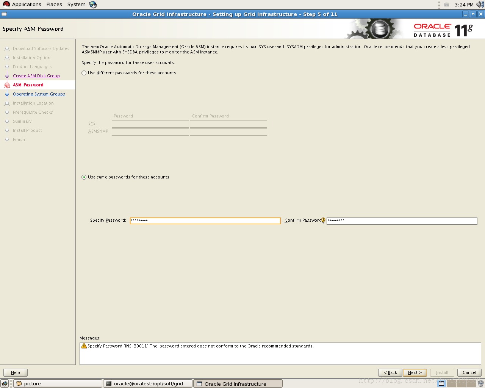
Task: Select Use same passwords for these accounts
Action: pos(84,177)
